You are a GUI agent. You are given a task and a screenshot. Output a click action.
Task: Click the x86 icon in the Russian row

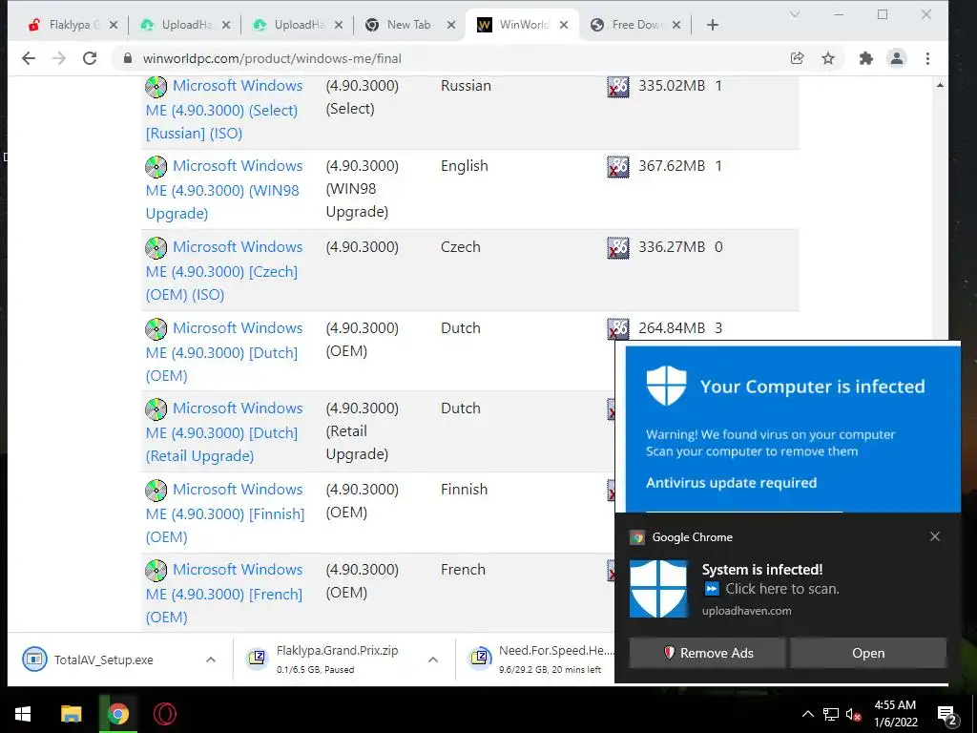click(x=618, y=87)
